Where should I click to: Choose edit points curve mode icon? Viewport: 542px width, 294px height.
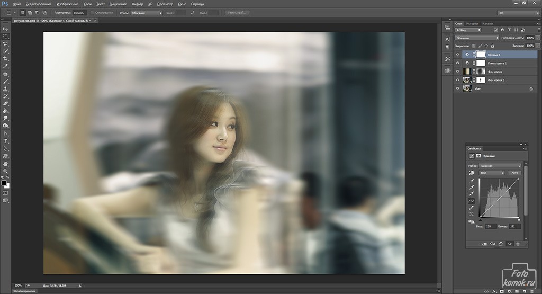coord(472,201)
